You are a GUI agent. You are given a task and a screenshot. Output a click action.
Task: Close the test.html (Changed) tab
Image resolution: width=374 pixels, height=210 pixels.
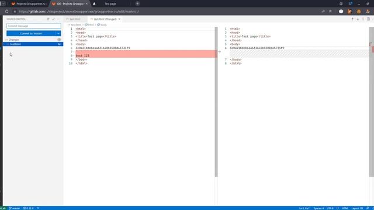[119, 19]
